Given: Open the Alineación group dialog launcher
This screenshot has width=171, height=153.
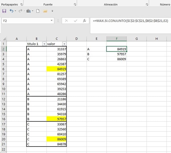Looking at the screenshot, I should tap(147, 5).
